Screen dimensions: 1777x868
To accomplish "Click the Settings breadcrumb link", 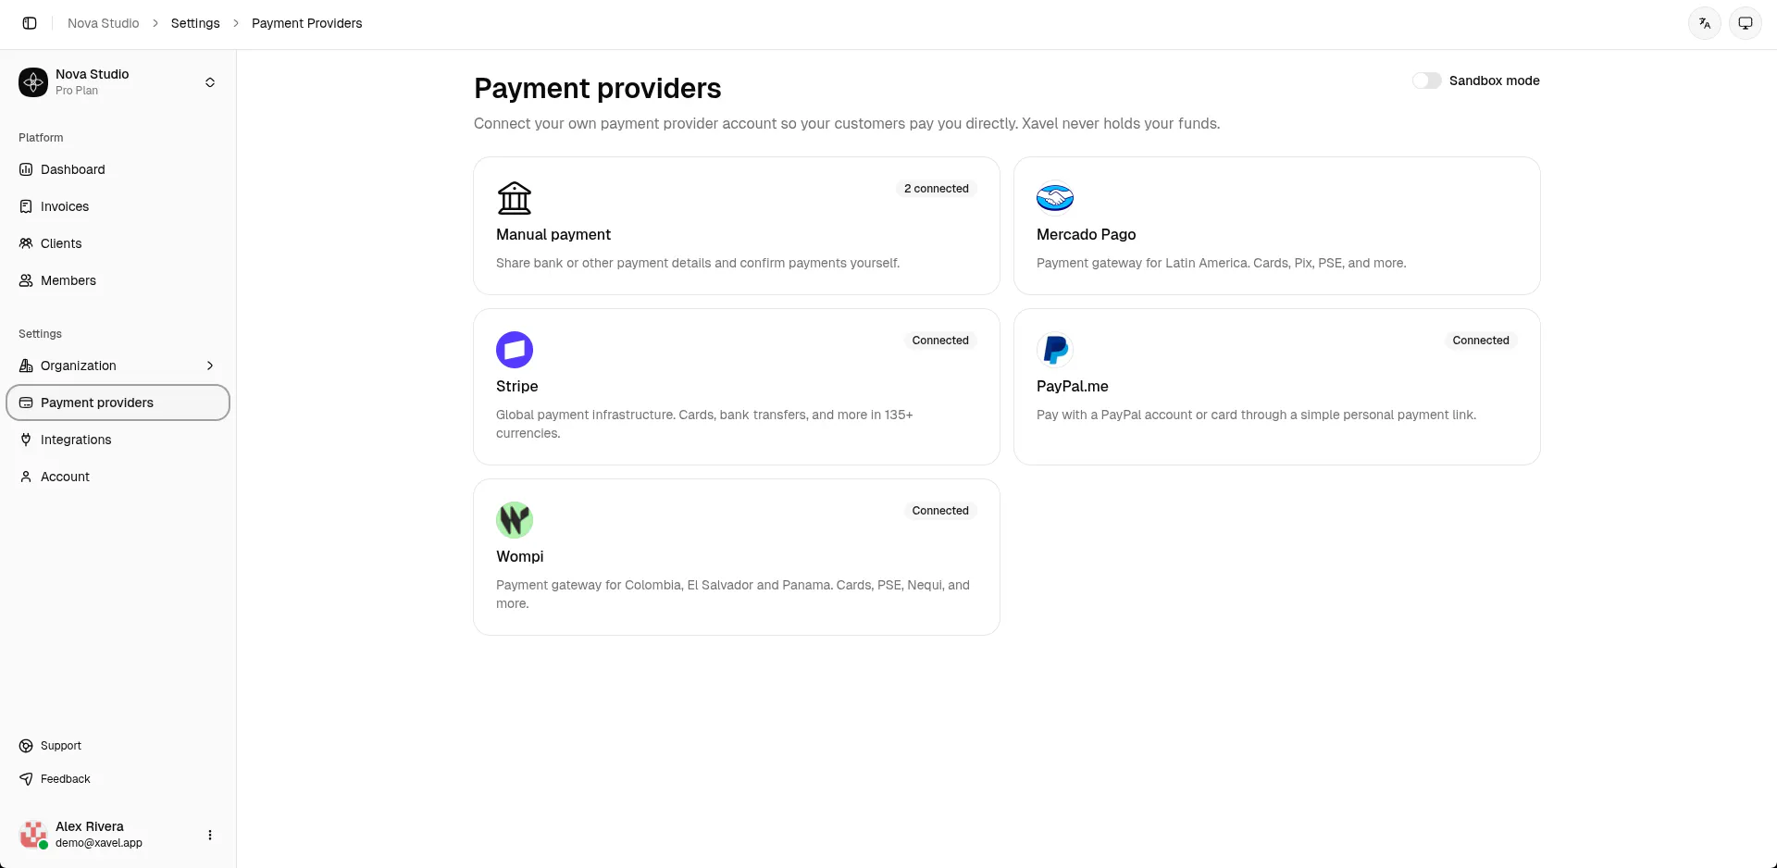I will (x=195, y=23).
